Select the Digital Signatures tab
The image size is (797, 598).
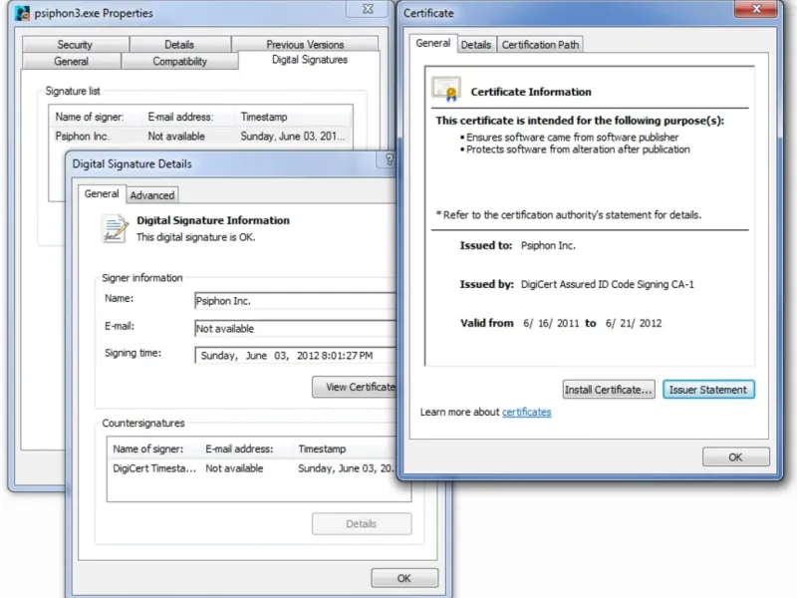click(x=310, y=60)
